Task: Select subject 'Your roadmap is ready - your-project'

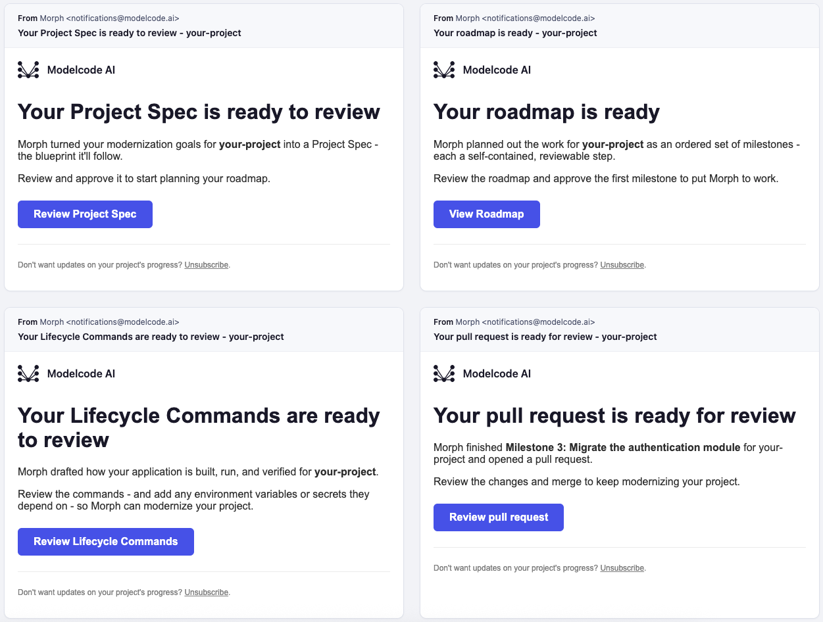Action: [515, 33]
